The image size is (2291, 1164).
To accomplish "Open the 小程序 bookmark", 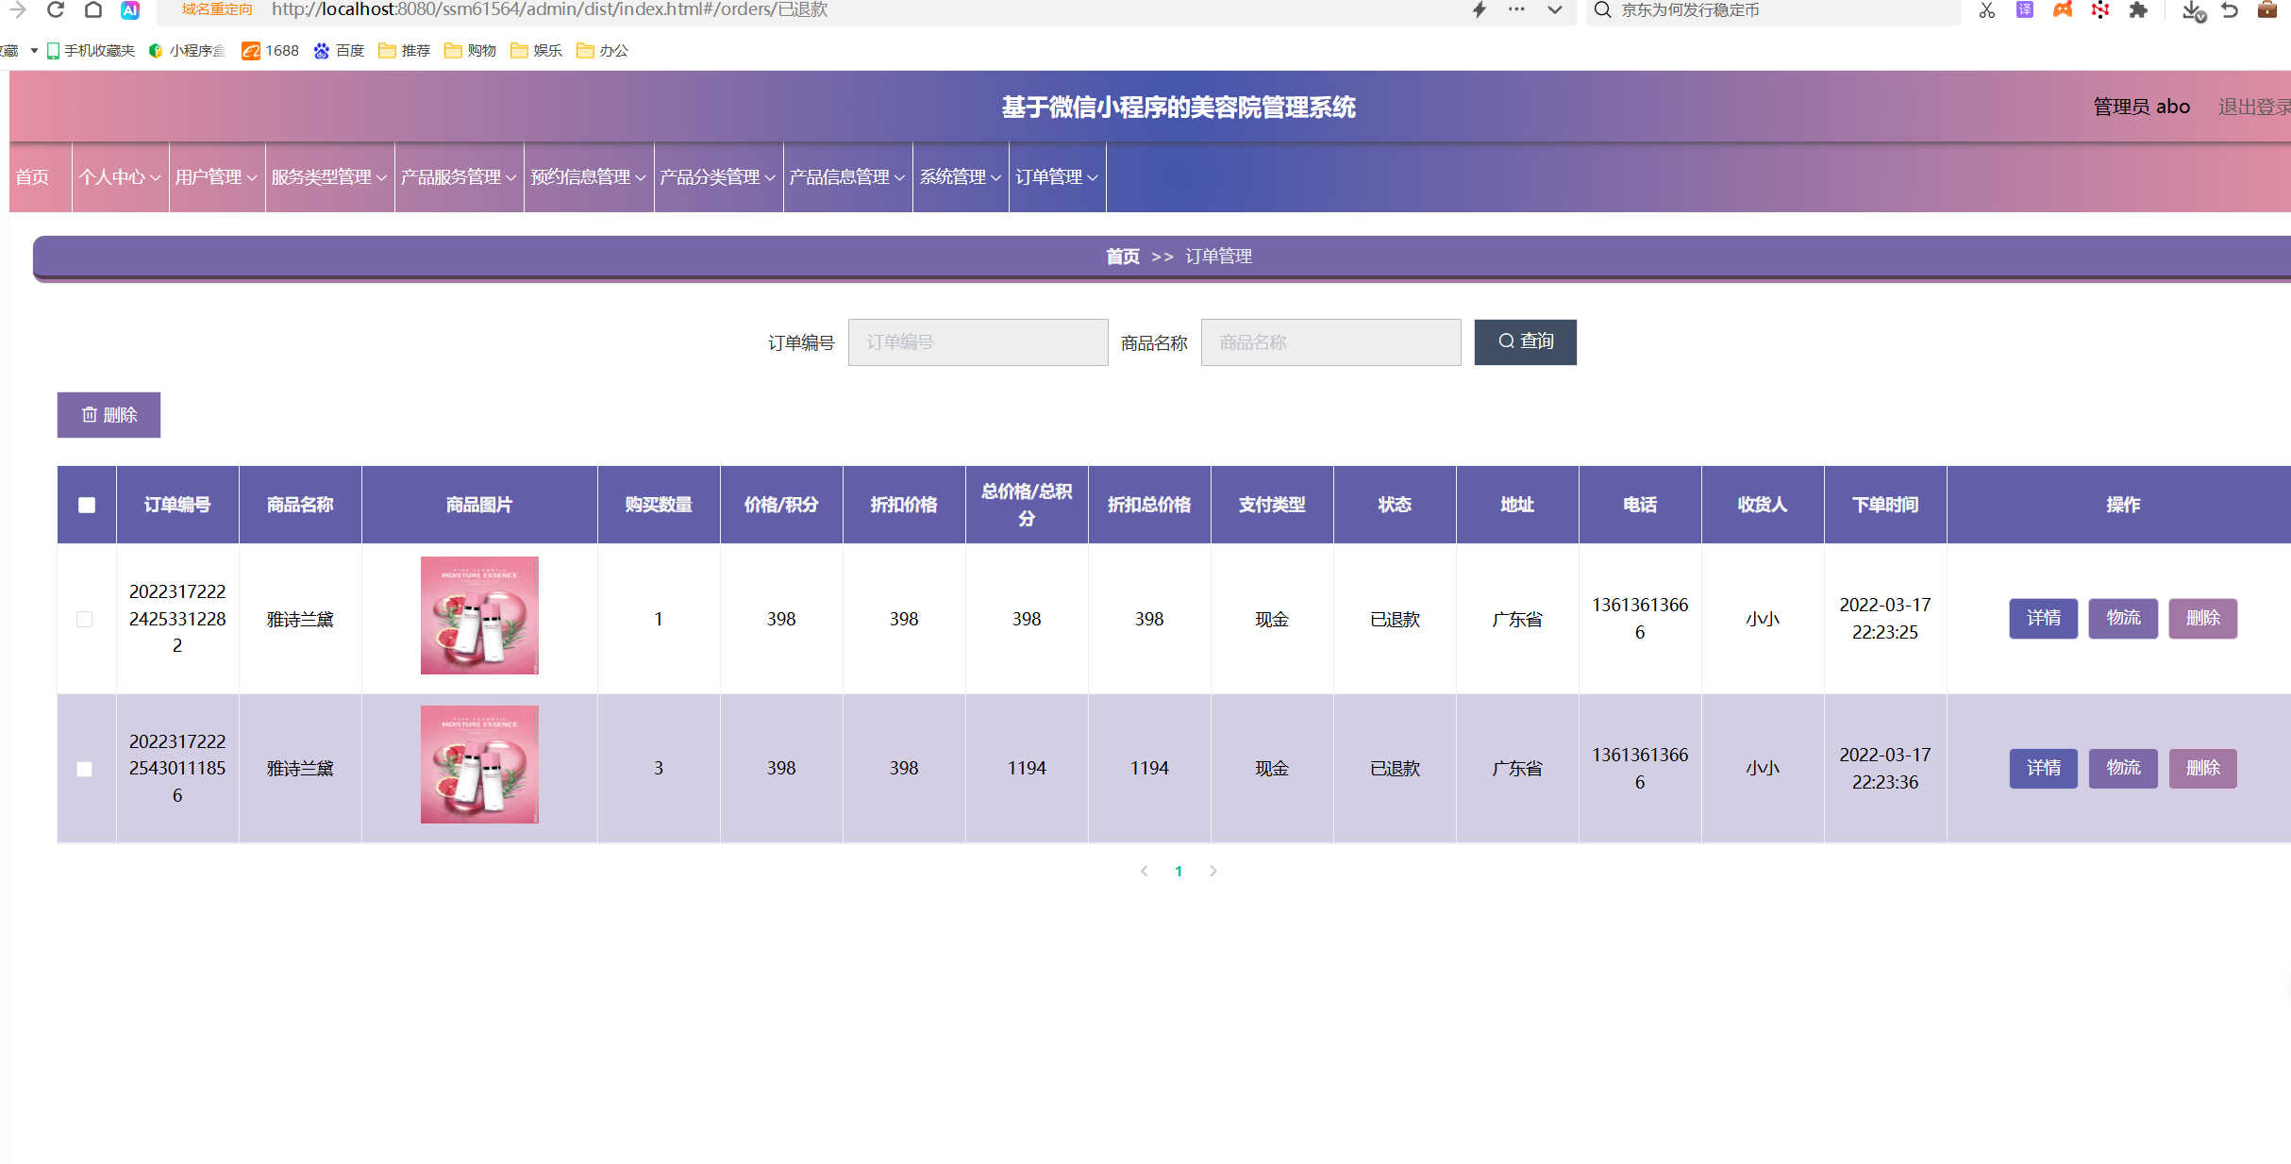I will pos(187,51).
